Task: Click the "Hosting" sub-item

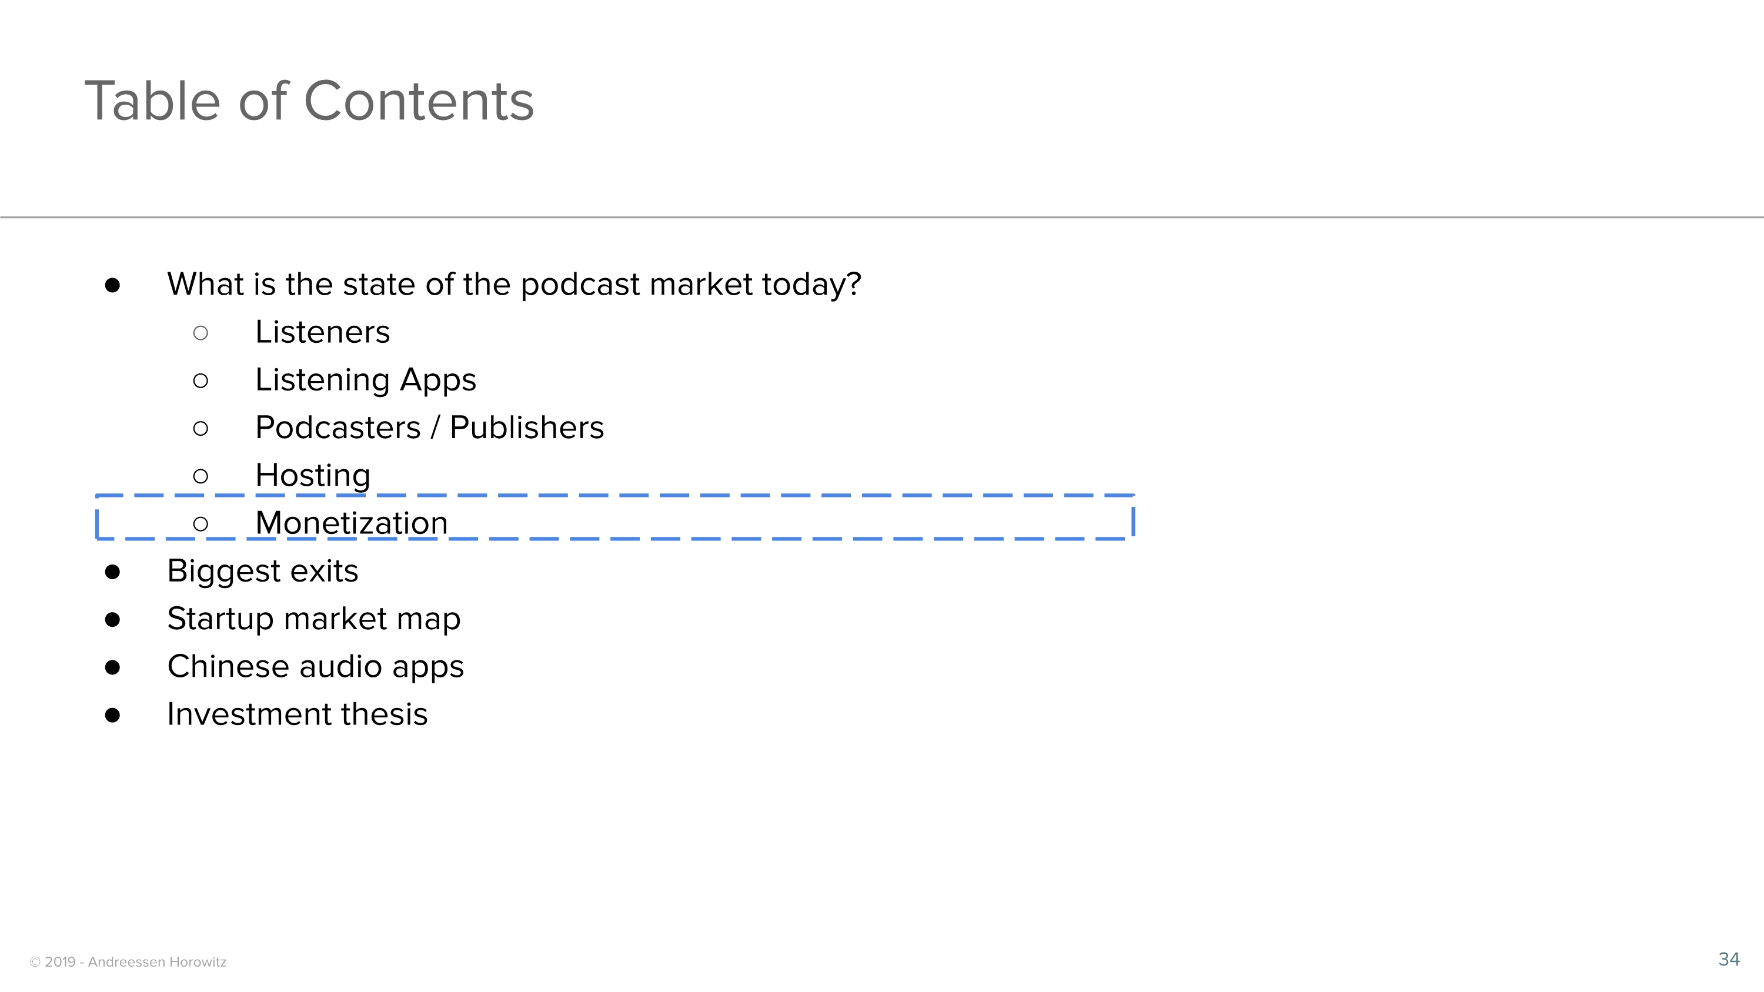Action: coord(312,475)
